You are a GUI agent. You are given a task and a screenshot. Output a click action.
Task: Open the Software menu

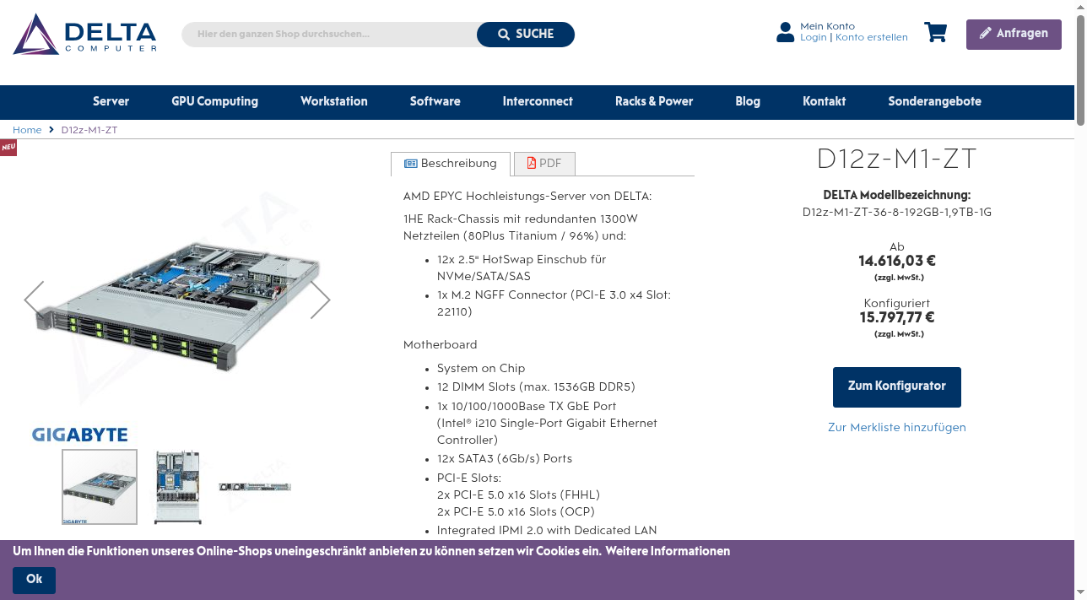(435, 101)
